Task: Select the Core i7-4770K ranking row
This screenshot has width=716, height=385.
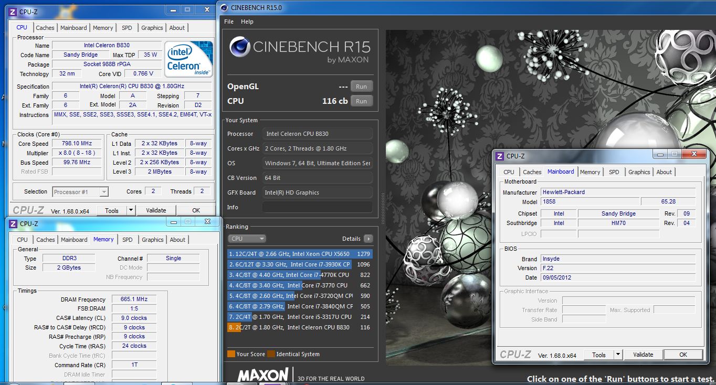Action: [x=300, y=275]
